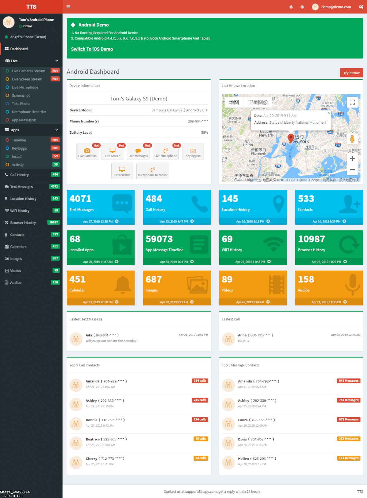Close the map location info popup
The width and height of the screenshot is (367, 498).
point(328,113)
